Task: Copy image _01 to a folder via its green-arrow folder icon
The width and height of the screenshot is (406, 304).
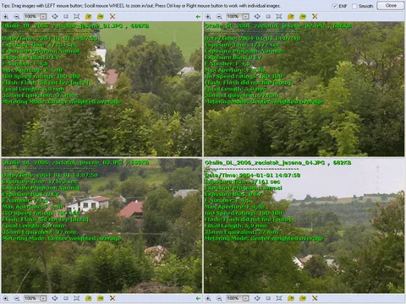Action: pyautogui.click(x=101, y=17)
